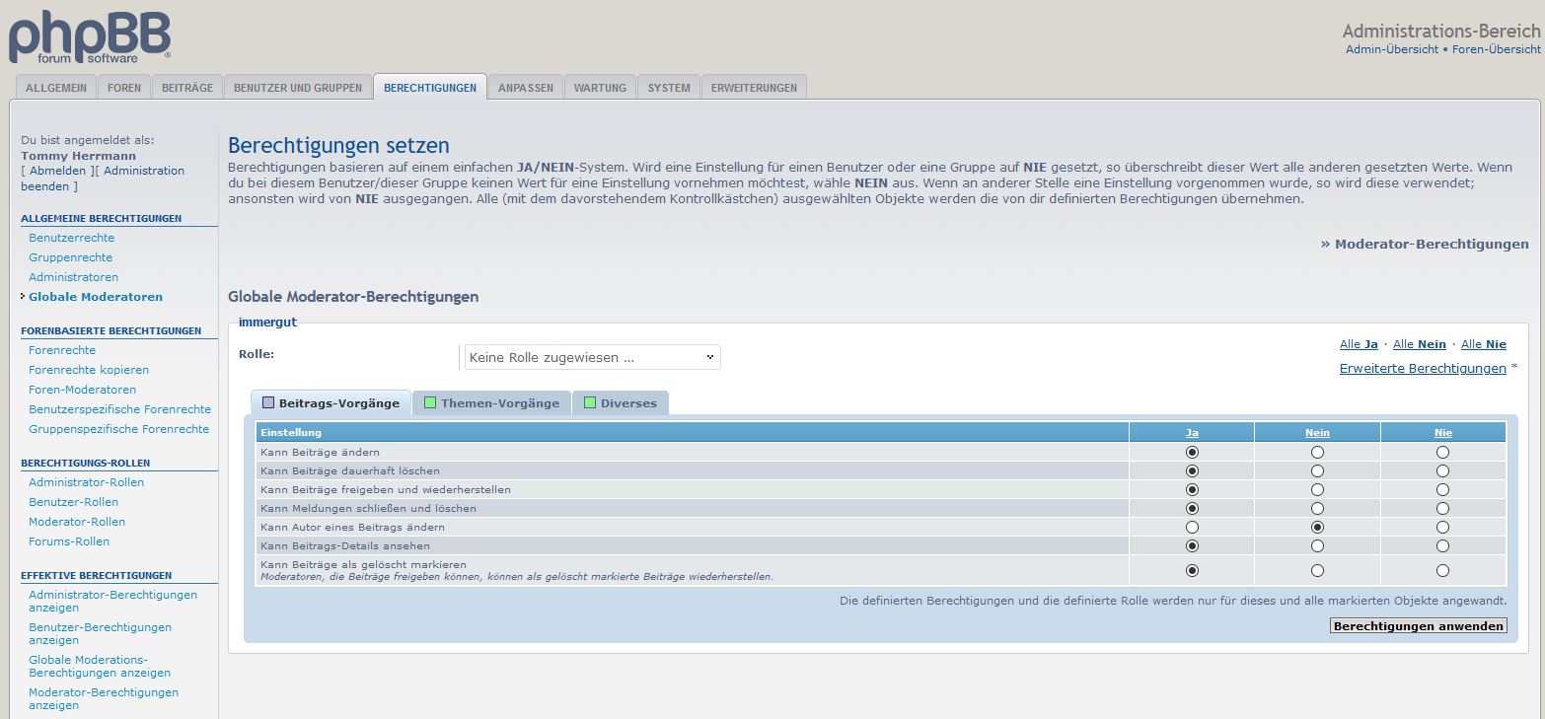Click the Alle Ja link
The width and height of the screenshot is (1545, 719).
[x=1358, y=344]
